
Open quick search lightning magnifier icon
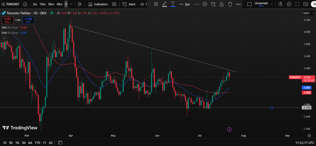280,4
